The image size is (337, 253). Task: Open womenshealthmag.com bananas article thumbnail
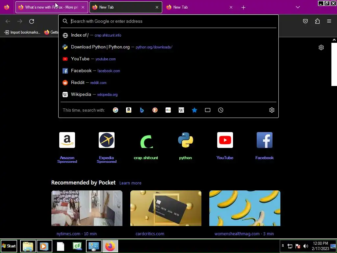point(245,208)
